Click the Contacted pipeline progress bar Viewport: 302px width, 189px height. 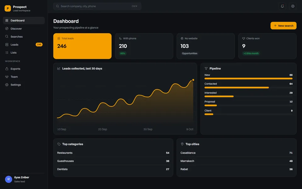249,88
